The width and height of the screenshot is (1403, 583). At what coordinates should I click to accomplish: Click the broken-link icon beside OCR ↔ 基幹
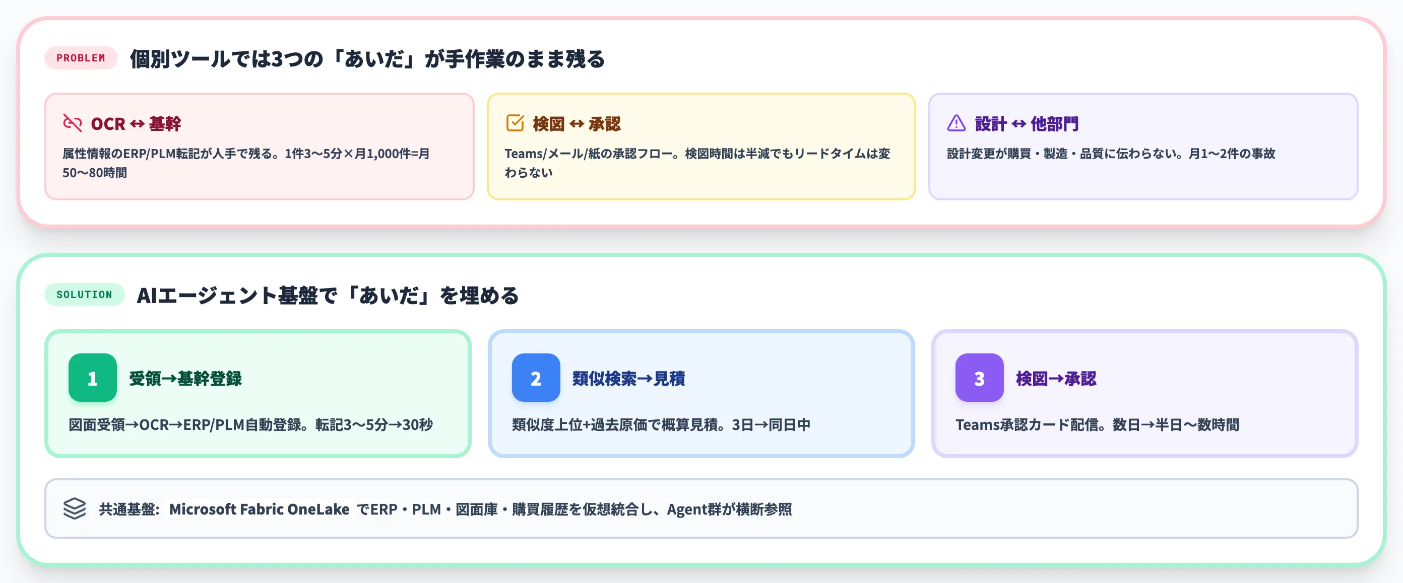[x=73, y=123]
